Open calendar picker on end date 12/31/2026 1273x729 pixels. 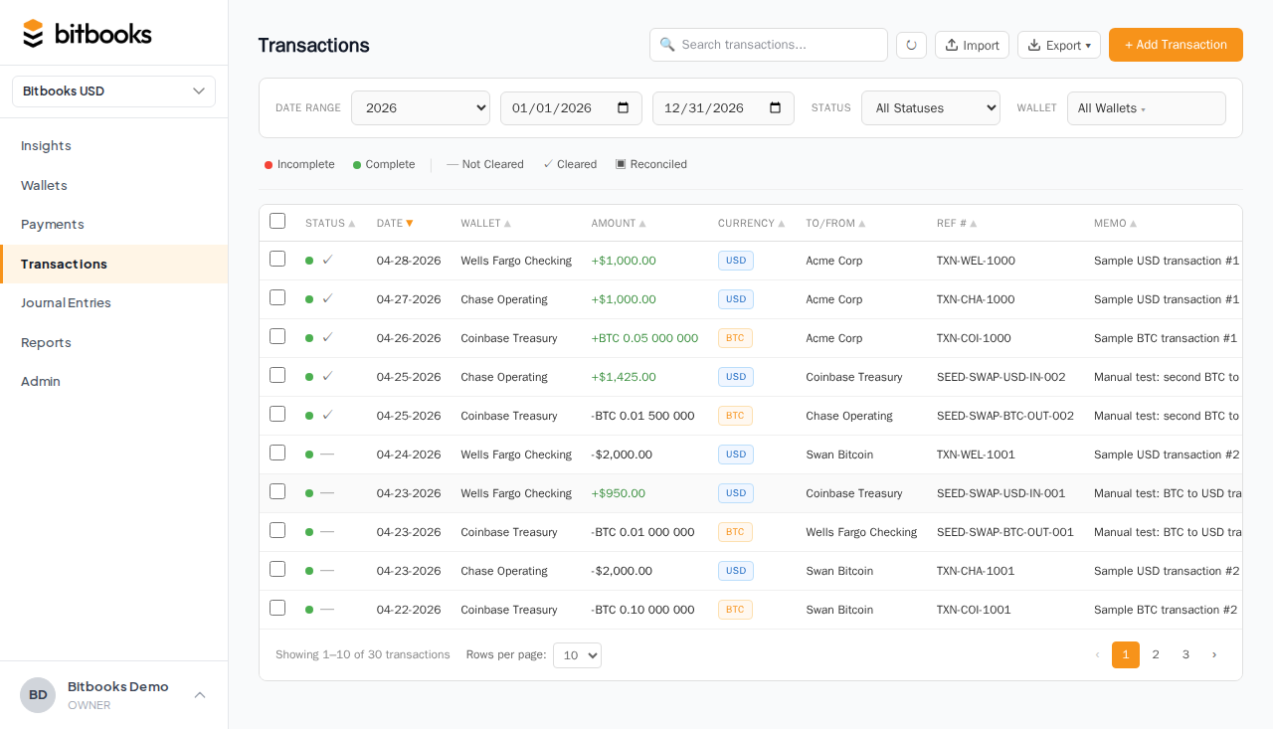tap(776, 107)
